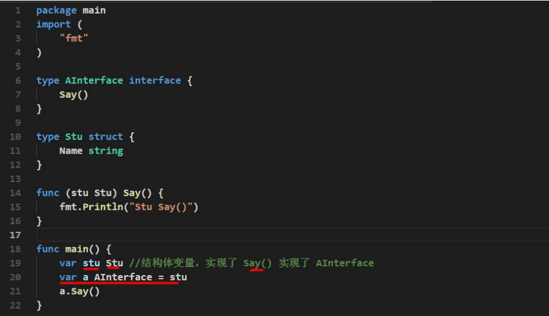Click the Chinese comment on line 19
The width and height of the screenshot is (549, 316).
(252, 263)
